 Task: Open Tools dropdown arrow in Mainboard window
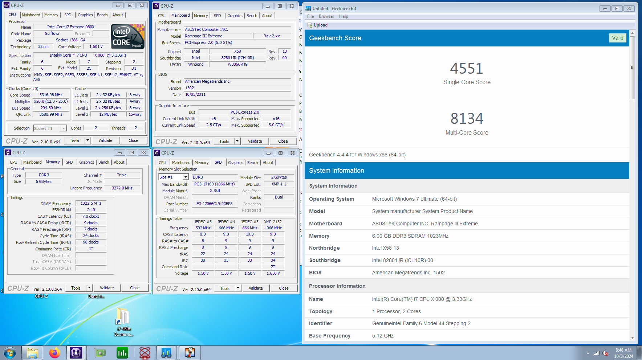click(x=237, y=141)
